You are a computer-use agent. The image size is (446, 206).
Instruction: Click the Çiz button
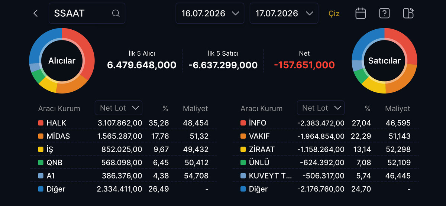pyautogui.click(x=334, y=14)
